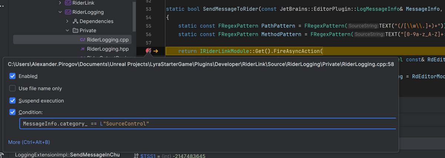This screenshot has height=158, width=445.
Task: Expand the Dependencies node
Action: (67, 21)
